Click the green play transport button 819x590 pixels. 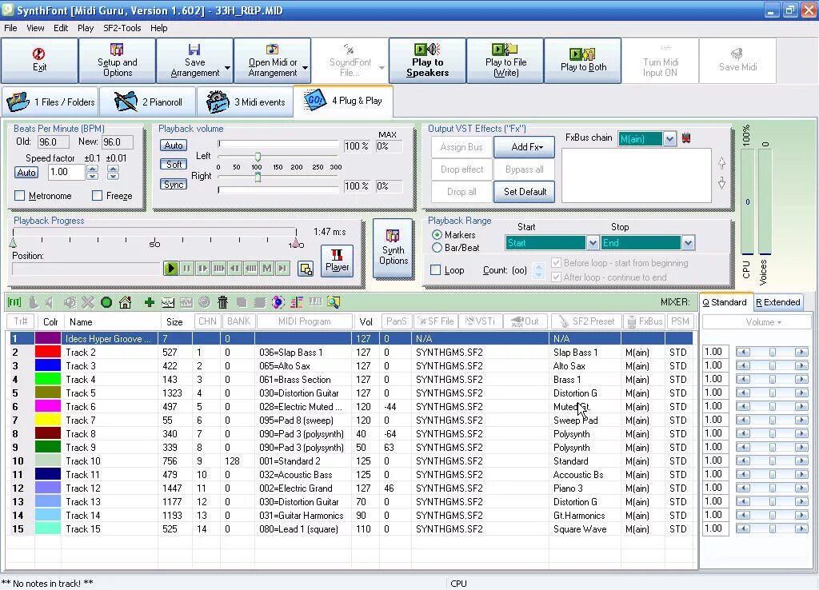(170, 269)
